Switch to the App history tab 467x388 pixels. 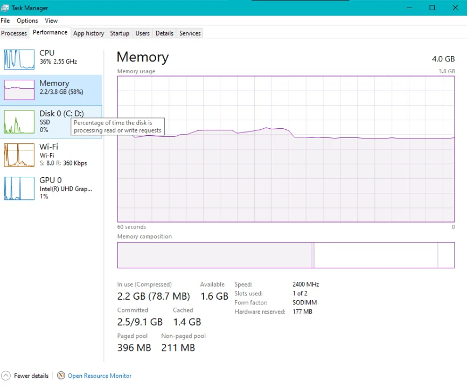tap(89, 33)
